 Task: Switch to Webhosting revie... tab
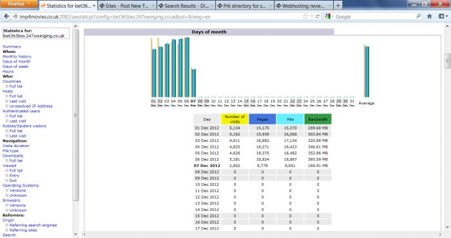[303, 5]
